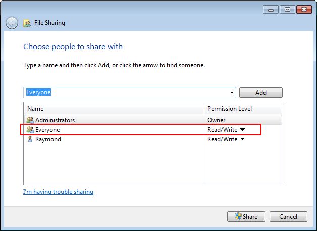Cancel the file sharing dialog
Viewport: 317px width, 231px height.
click(288, 217)
